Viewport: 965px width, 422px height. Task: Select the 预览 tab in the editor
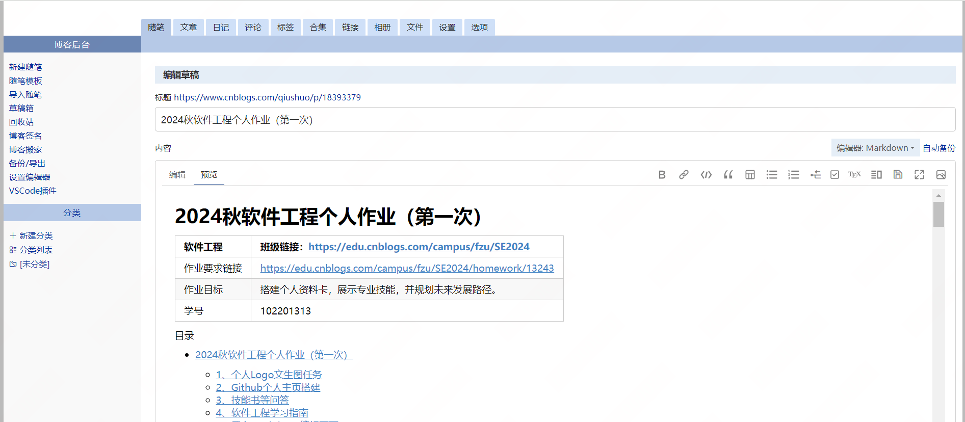point(209,174)
